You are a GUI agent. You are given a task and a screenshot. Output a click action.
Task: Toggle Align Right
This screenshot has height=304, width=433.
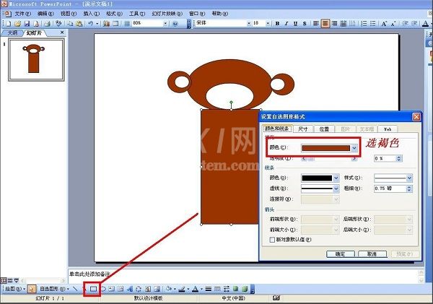[334, 24]
